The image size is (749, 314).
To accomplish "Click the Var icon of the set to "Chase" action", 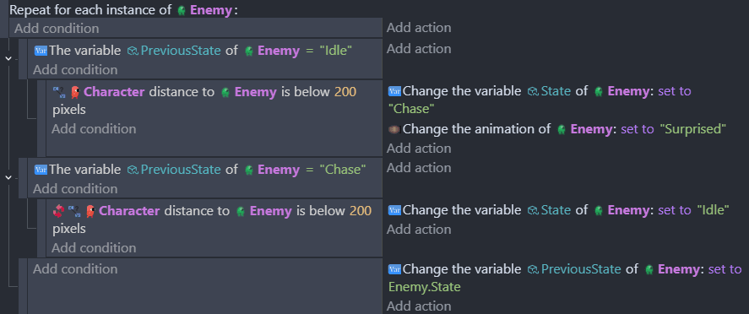I will coord(394,90).
